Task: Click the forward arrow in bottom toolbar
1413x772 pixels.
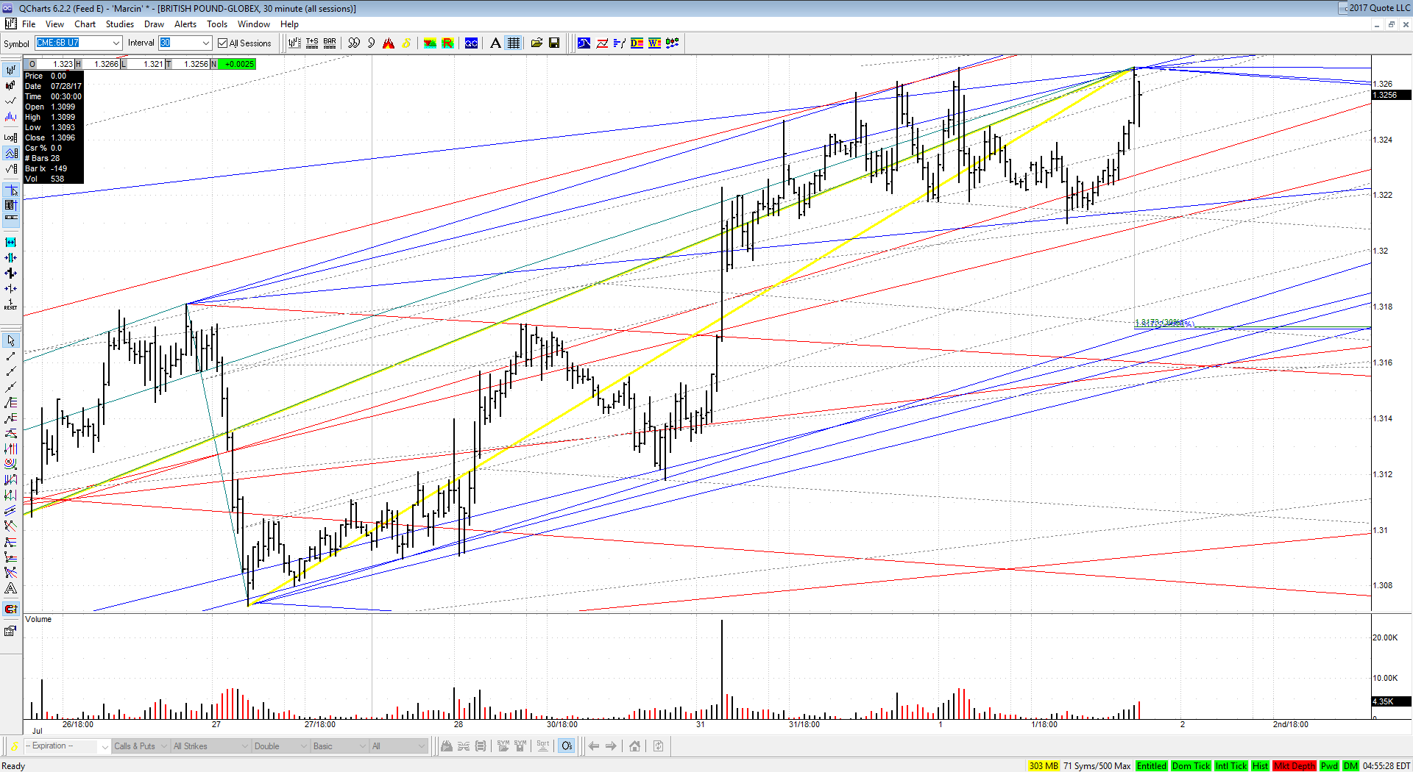Action: tap(611, 746)
